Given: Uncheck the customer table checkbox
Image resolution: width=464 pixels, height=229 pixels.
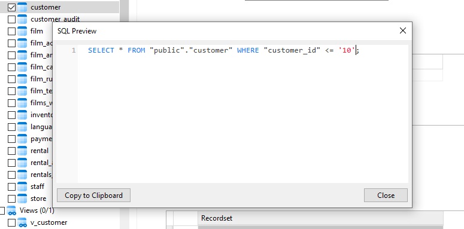Looking at the screenshot, I should pos(11,7).
